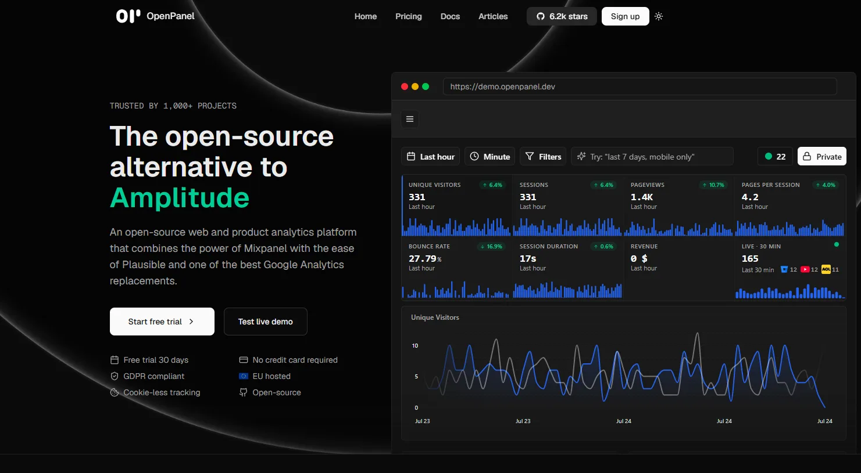Select the Session Duration metric card
861x473 pixels.
568,268
